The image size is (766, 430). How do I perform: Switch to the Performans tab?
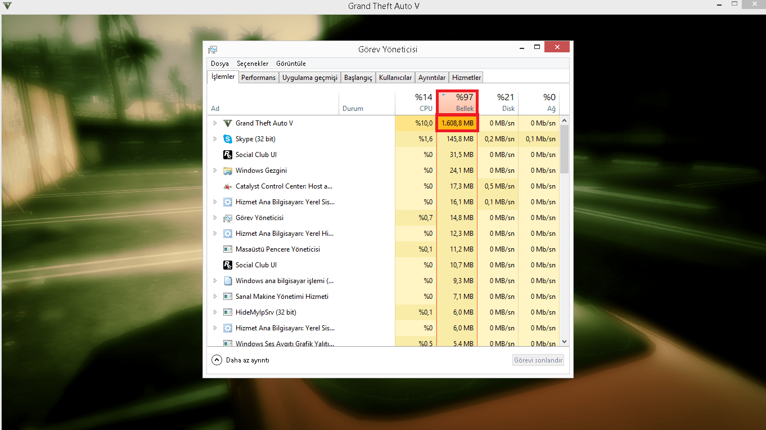coord(259,78)
